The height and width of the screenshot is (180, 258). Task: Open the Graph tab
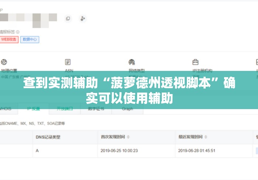(x=128, y=109)
